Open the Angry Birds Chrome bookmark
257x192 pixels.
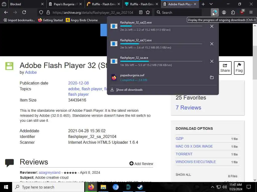tap(82, 20)
